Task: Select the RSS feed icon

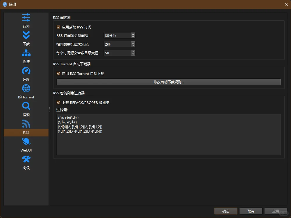Action: [26, 124]
